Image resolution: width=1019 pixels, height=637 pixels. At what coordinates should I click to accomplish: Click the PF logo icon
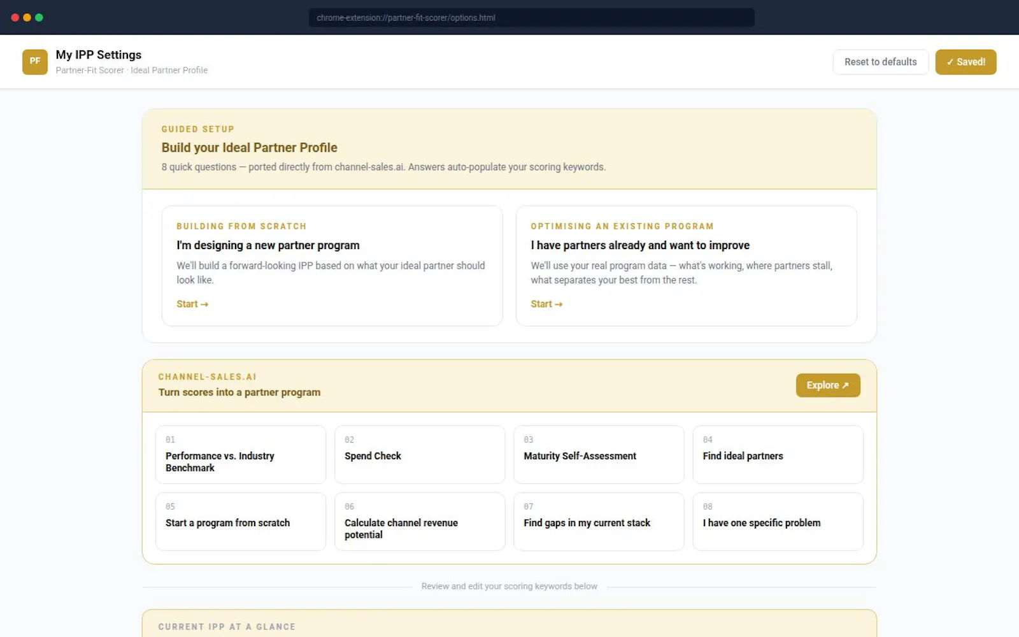pyautogui.click(x=35, y=62)
